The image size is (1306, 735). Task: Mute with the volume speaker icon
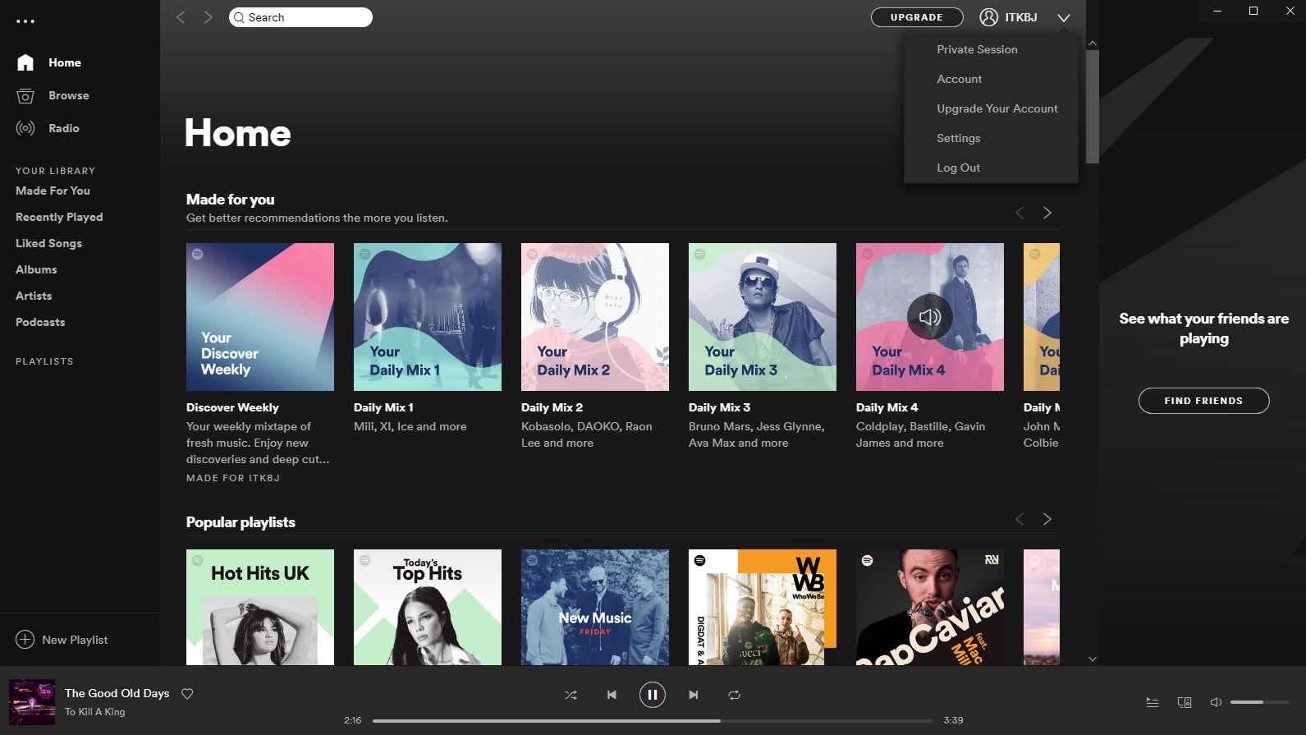tap(1216, 702)
